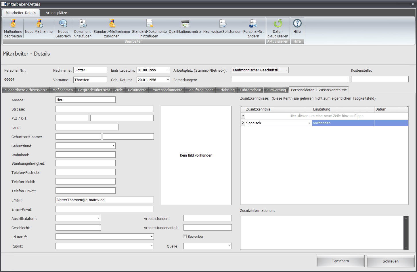This screenshot has width=417, height=272.
Task: Click the Strasse input field
Action: click(105, 109)
